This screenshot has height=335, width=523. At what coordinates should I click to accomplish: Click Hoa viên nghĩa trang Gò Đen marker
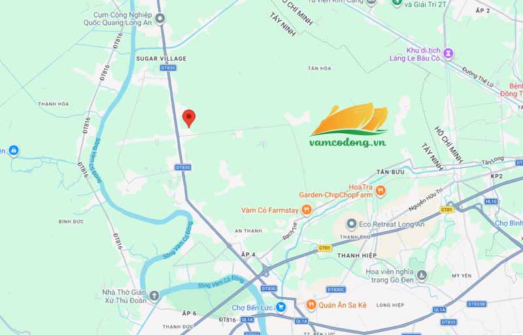pos(422,276)
